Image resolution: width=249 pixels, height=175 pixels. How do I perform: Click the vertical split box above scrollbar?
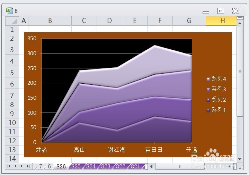coord(240,18)
